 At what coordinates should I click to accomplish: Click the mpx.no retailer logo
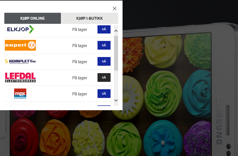click(x=20, y=94)
